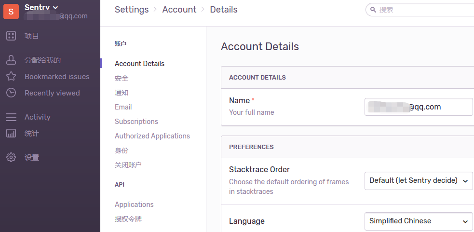Click the 分配给我的 person icon

coord(11,60)
